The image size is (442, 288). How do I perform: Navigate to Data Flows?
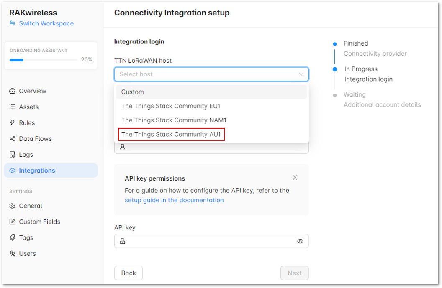click(51, 138)
